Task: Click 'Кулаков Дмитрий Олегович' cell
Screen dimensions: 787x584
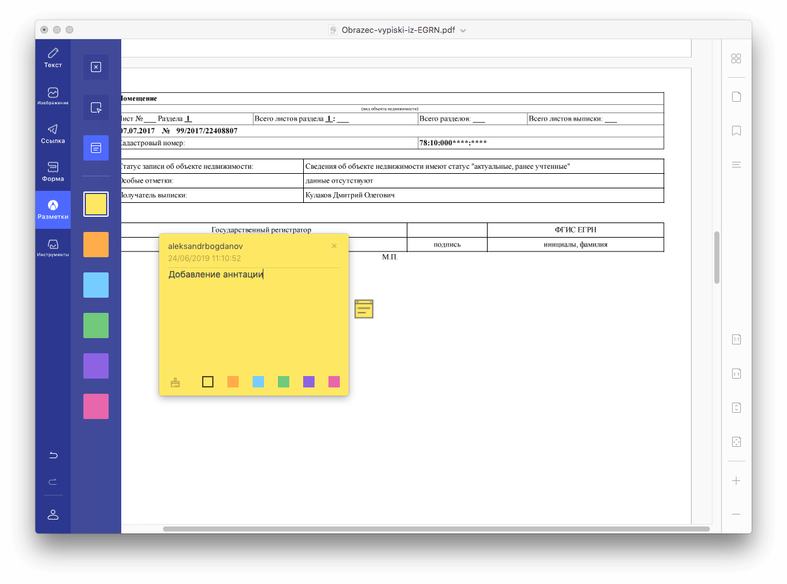Action: [483, 195]
